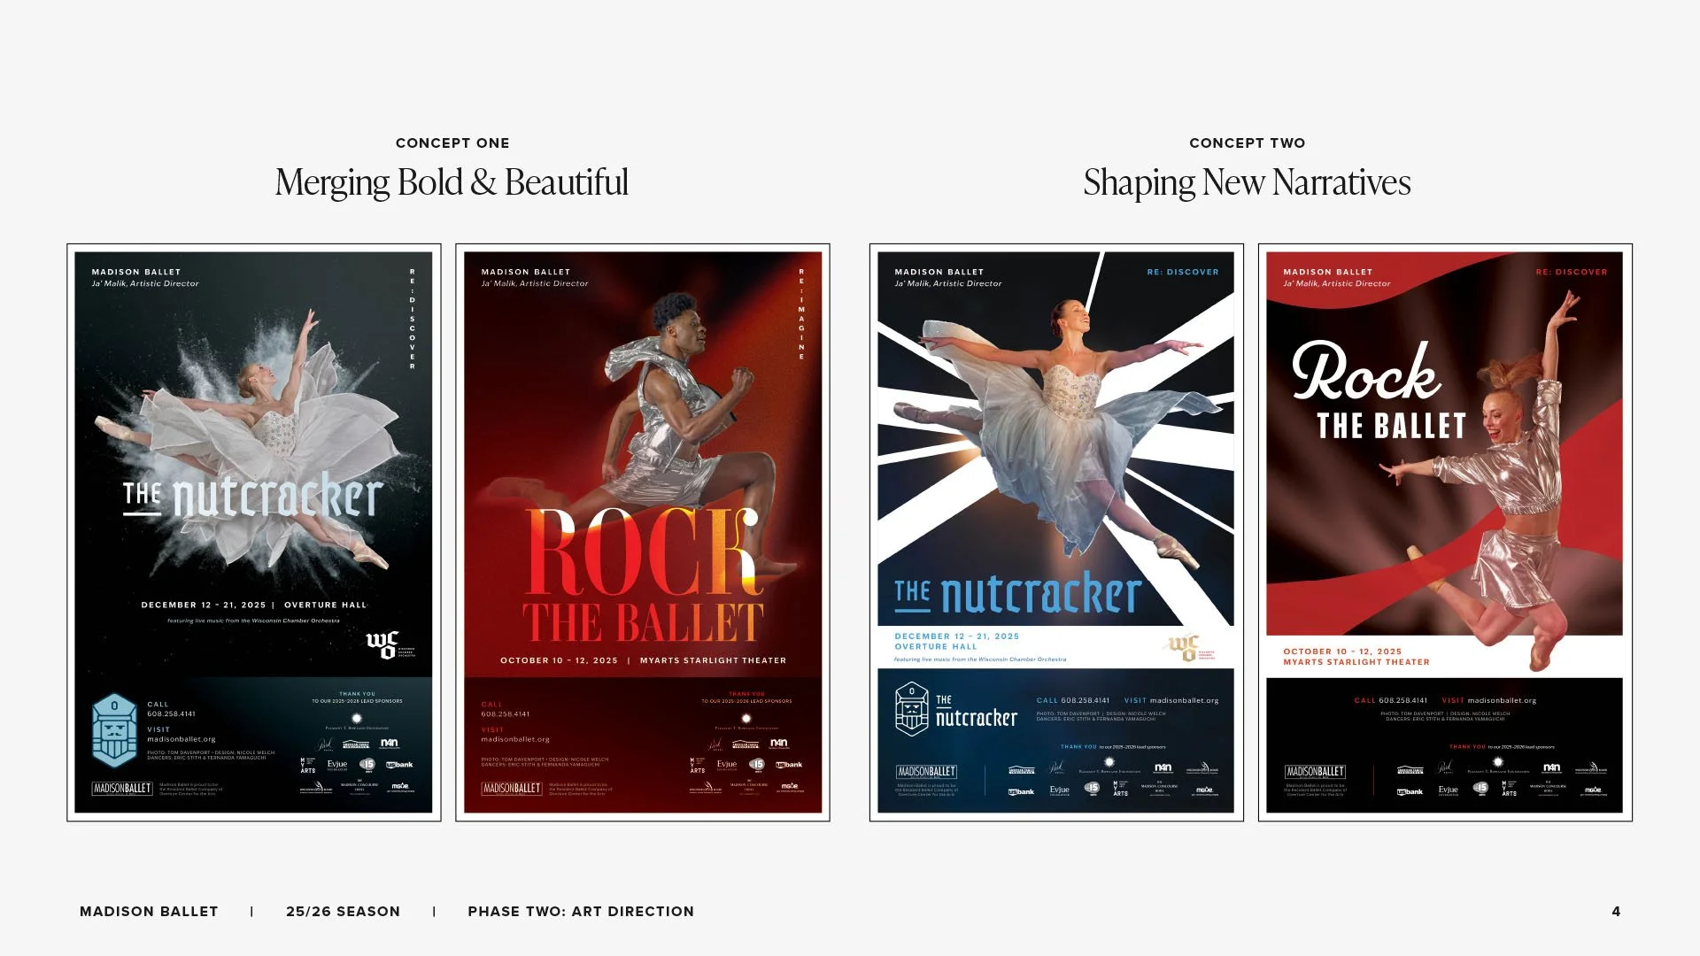Click 'DECEMBER 12 - 21, 2025' on the Concept One Nutcracker poster
Screen dimensions: 1700x956
coord(204,605)
